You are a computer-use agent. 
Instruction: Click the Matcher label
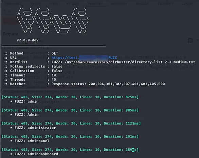pos(18,84)
